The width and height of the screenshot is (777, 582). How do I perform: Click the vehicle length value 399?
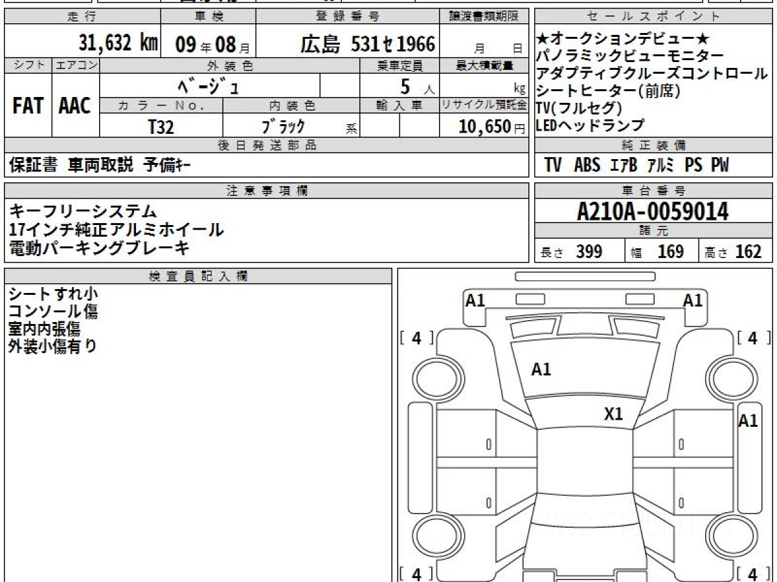[589, 252]
